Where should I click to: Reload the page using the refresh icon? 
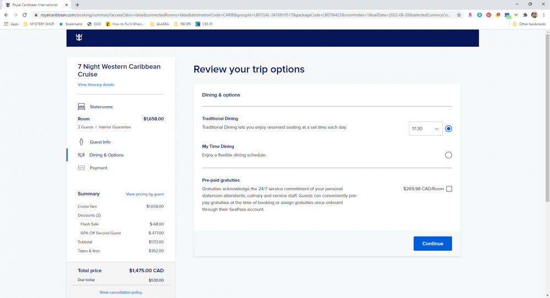tap(25, 15)
